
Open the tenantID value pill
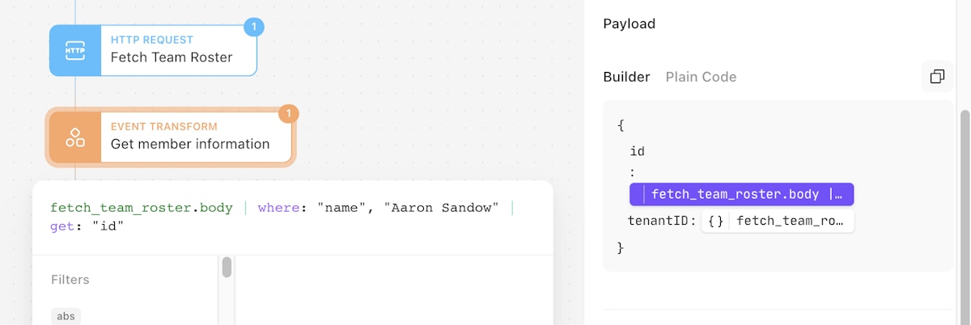pos(790,221)
